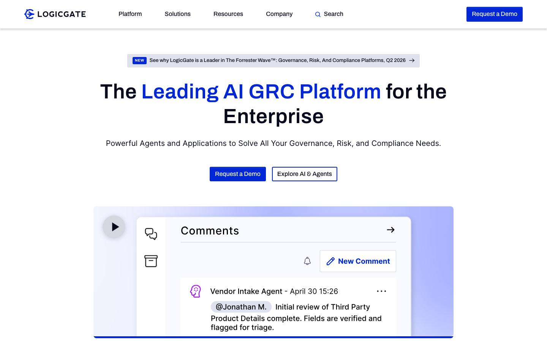
Task: Click the Search magnifier icon
Action: pos(318,14)
